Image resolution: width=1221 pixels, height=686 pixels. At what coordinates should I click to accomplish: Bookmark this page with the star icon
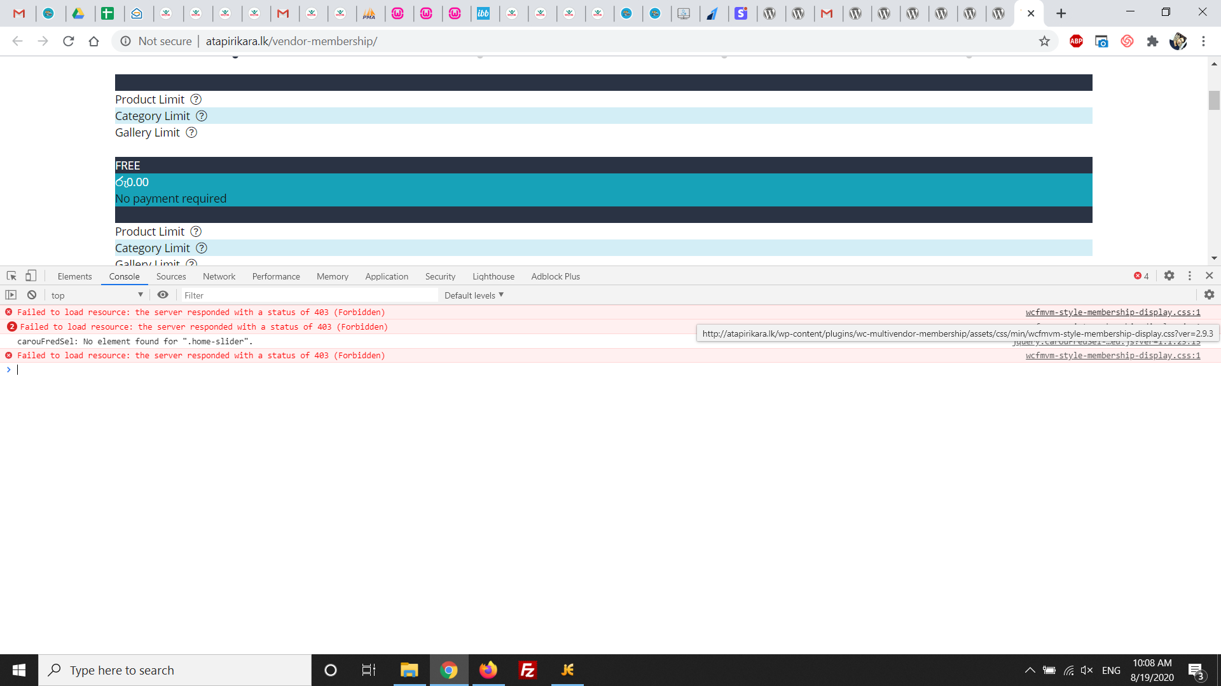click(x=1044, y=41)
